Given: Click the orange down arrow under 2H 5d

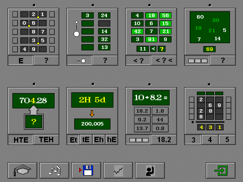Looking at the screenshot, I should 92,113.
